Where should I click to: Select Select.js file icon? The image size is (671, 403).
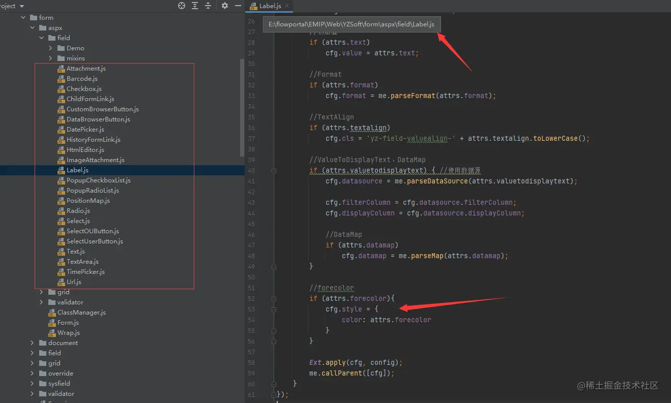pyautogui.click(x=61, y=221)
